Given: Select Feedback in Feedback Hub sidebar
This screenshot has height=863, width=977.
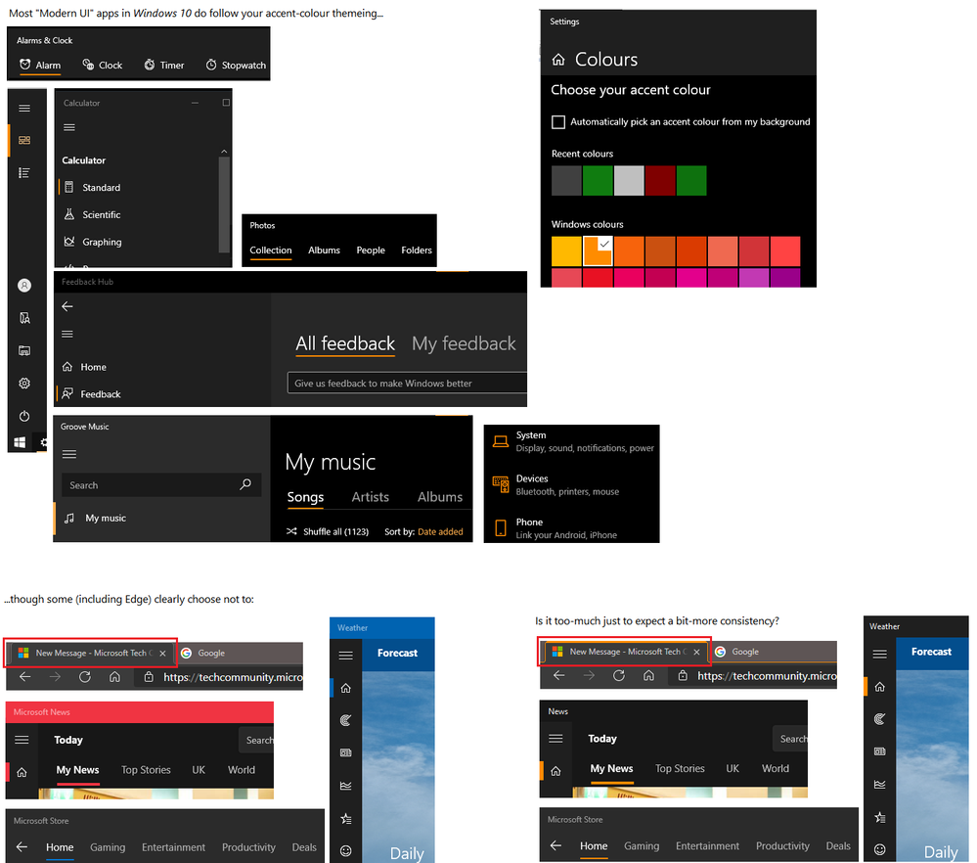Looking at the screenshot, I should 91,394.
